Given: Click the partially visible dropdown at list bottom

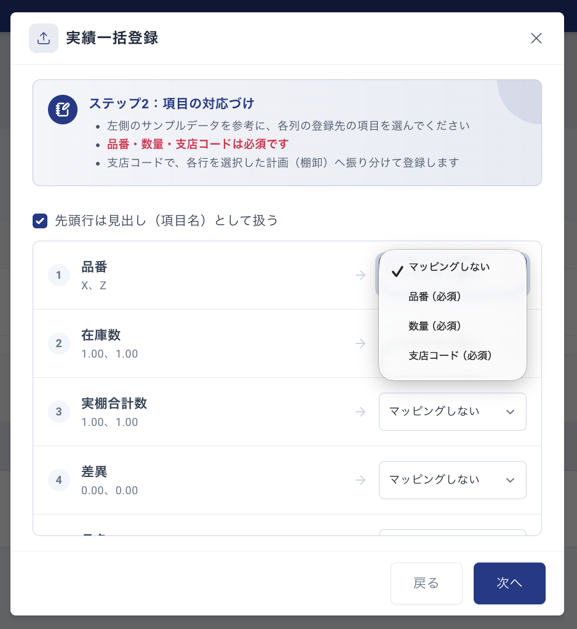Looking at the screenshot, I should tap(452, 532).
